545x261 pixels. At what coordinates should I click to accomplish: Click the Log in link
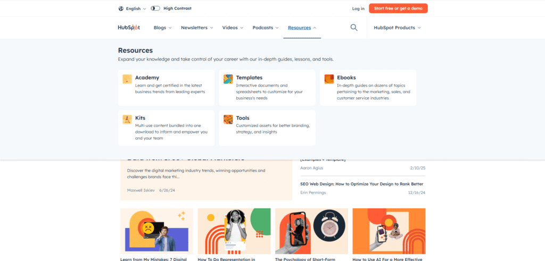tap(358, 9)
